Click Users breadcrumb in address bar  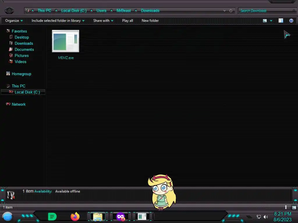coord(101,11)
